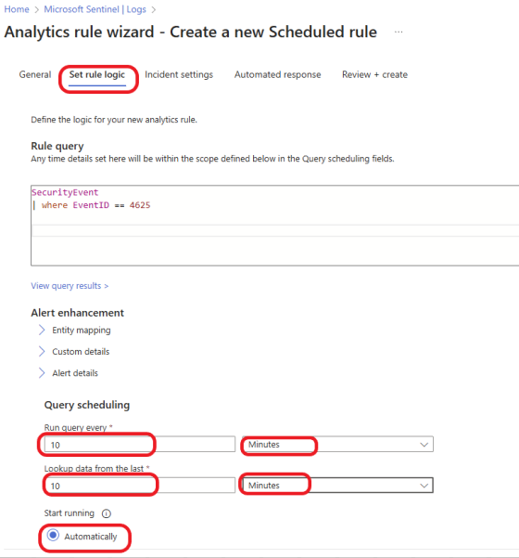Open the Lookup data units dropdown
The image size is (519, 558).
[x=337, y=486]
